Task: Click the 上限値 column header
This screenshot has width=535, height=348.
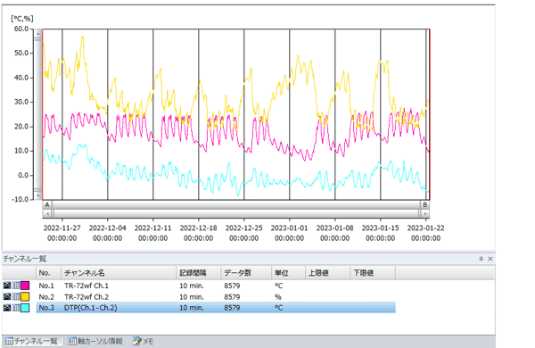Action: click(x=327, y=273)
